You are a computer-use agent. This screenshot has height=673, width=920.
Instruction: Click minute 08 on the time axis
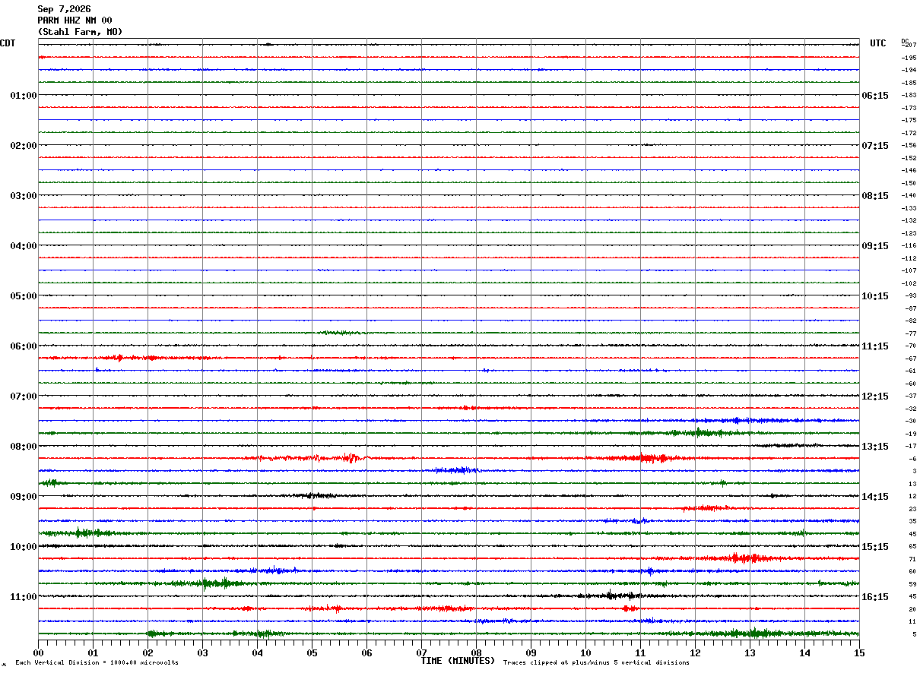point(476,652)
